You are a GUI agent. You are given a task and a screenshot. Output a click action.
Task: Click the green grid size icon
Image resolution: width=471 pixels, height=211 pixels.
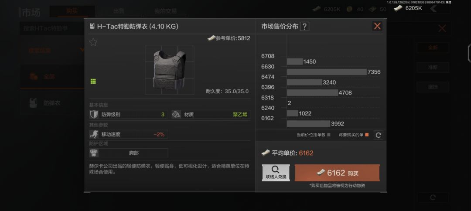click(93, 82)
